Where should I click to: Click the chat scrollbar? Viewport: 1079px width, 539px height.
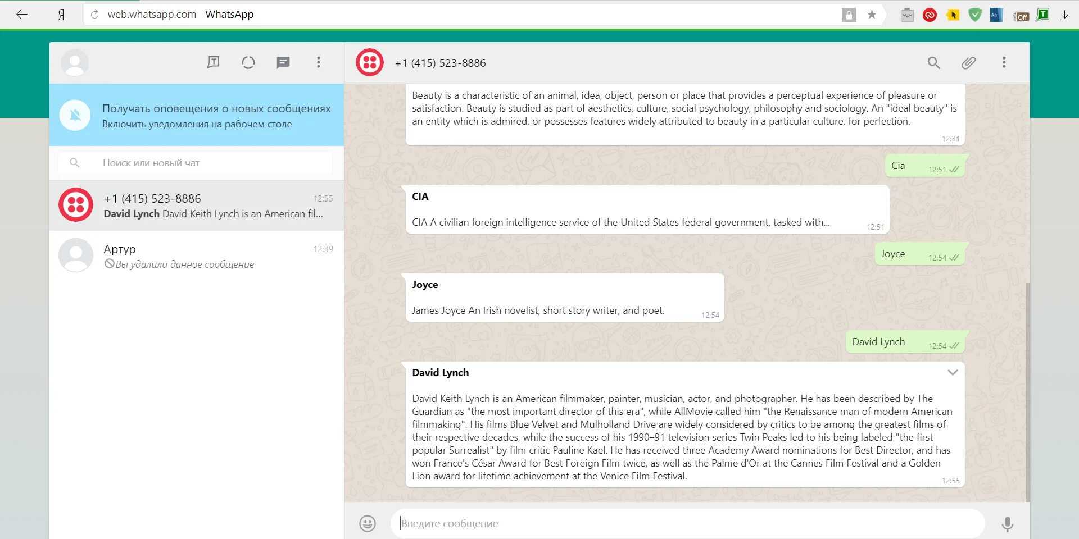coord(1028,391)
